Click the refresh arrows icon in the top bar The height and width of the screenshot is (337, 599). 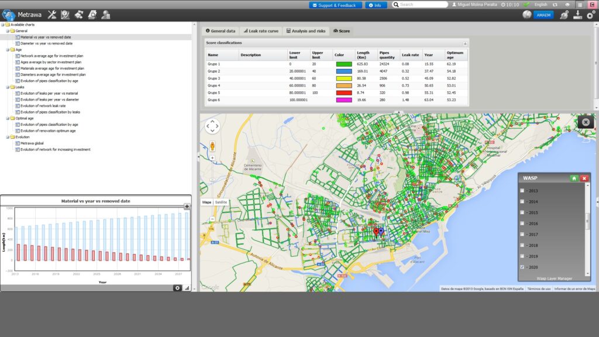[555, 5]
